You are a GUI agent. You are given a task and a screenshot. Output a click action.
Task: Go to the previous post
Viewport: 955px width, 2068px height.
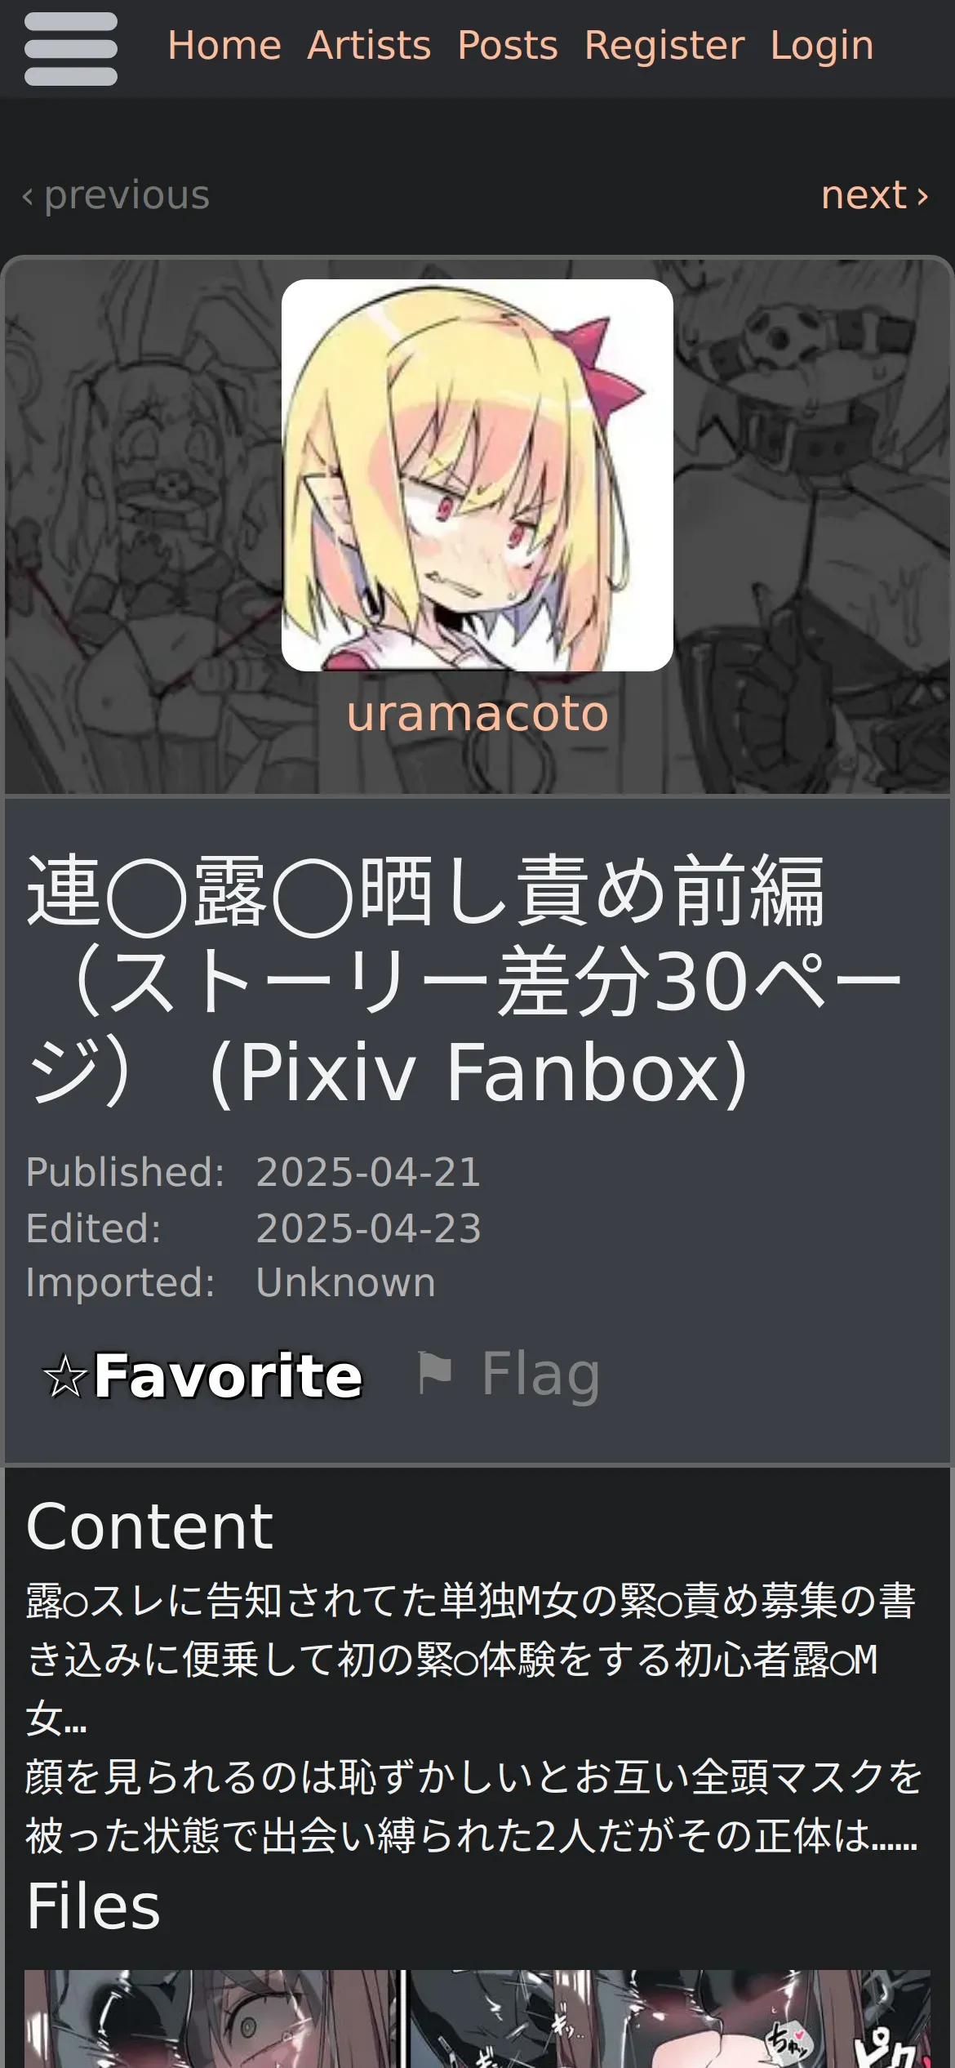[116, 194]
